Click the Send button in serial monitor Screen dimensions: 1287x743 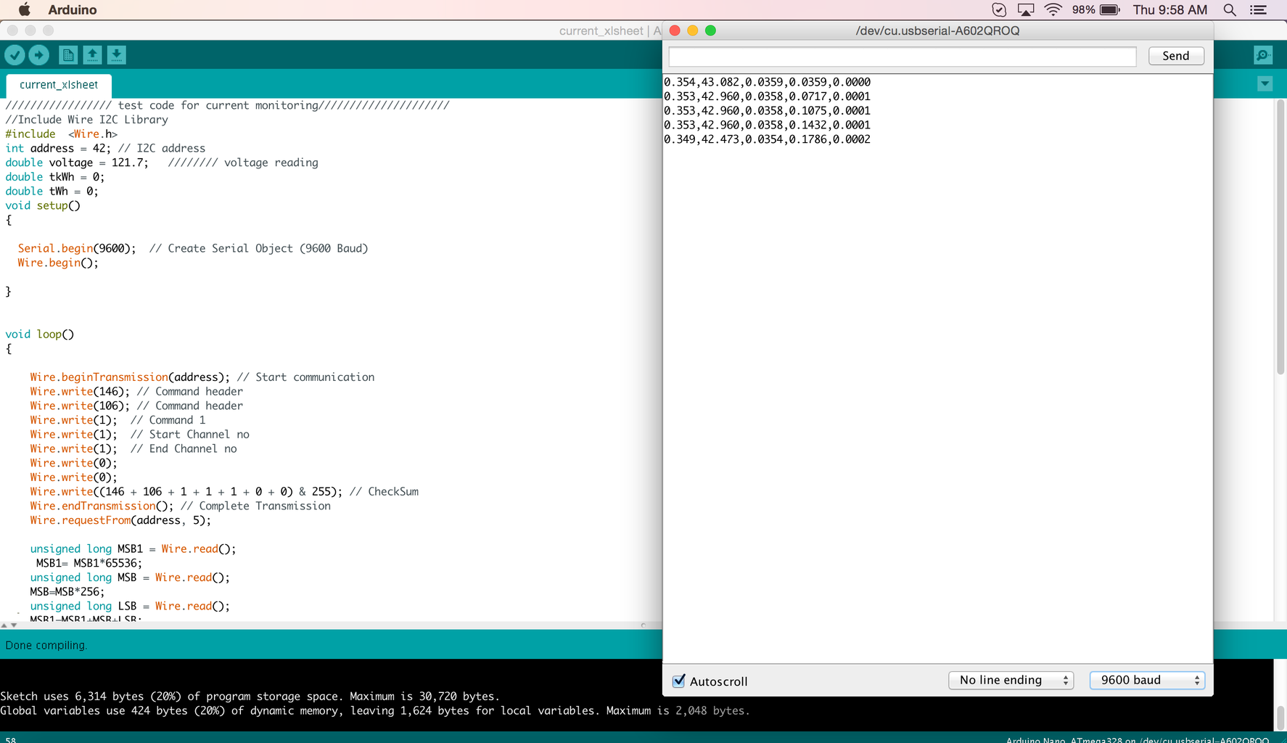coord(1176,56)
